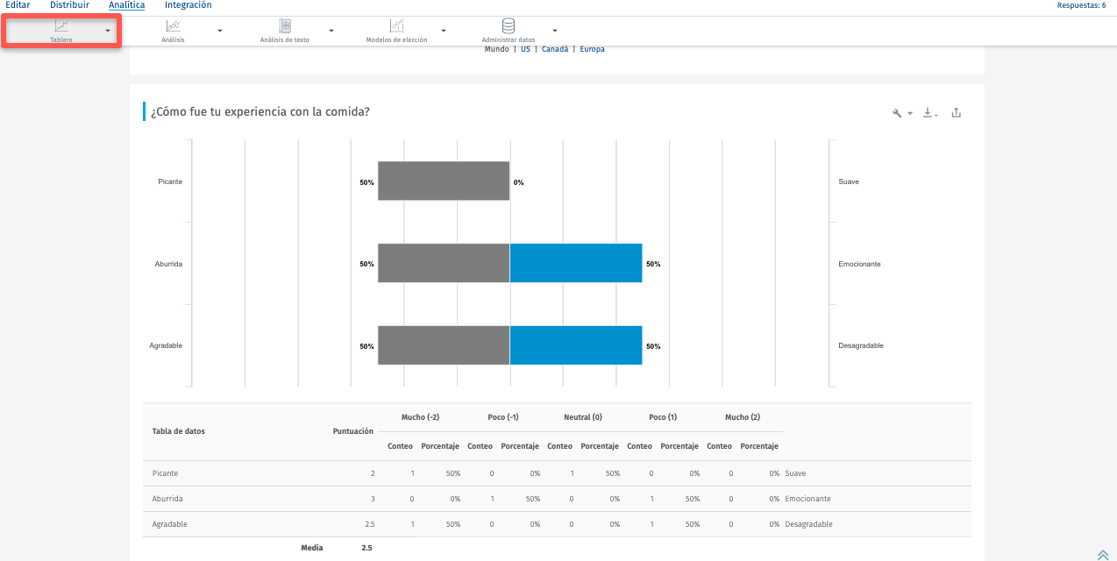1117x561 pixels.
Task: Click the download icon for the chart
Action: 928,113
